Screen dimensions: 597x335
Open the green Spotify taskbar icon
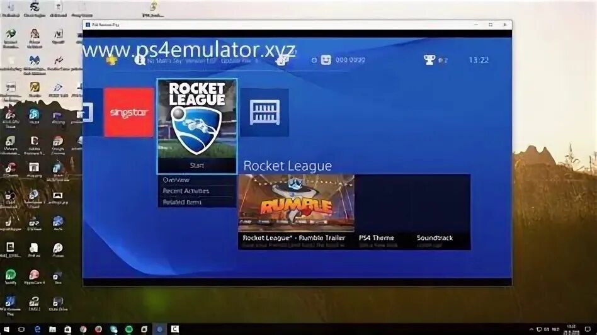(x=128, y=329)
